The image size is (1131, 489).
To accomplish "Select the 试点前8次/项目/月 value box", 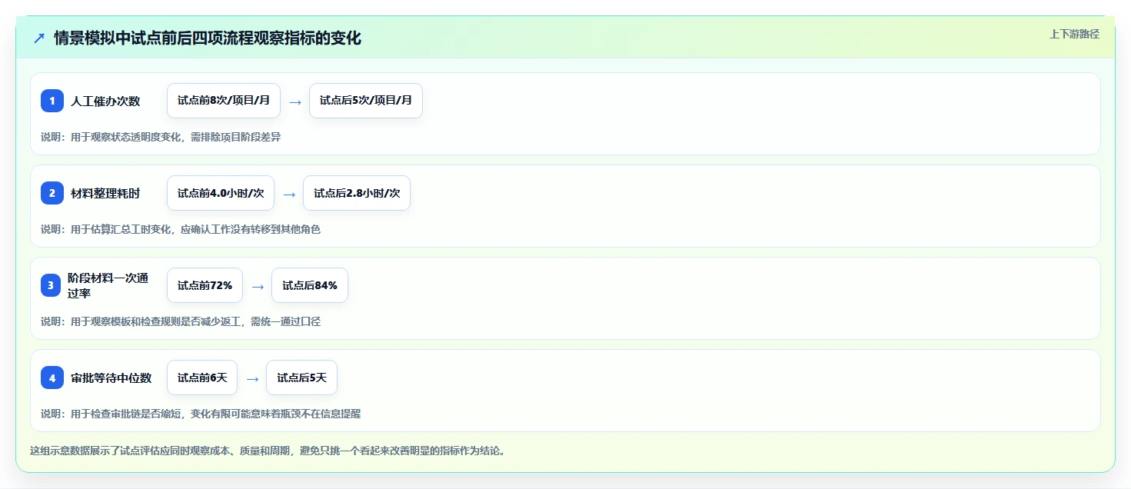I will coord(224,101).
